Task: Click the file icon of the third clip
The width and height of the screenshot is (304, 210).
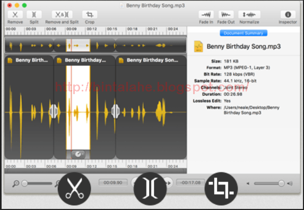Action: point(121,61)
